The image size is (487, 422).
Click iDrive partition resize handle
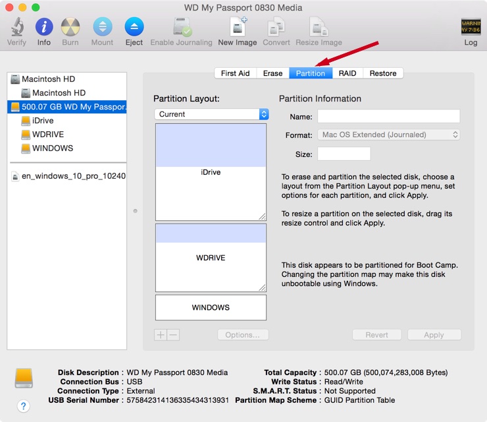coord(262,216)
